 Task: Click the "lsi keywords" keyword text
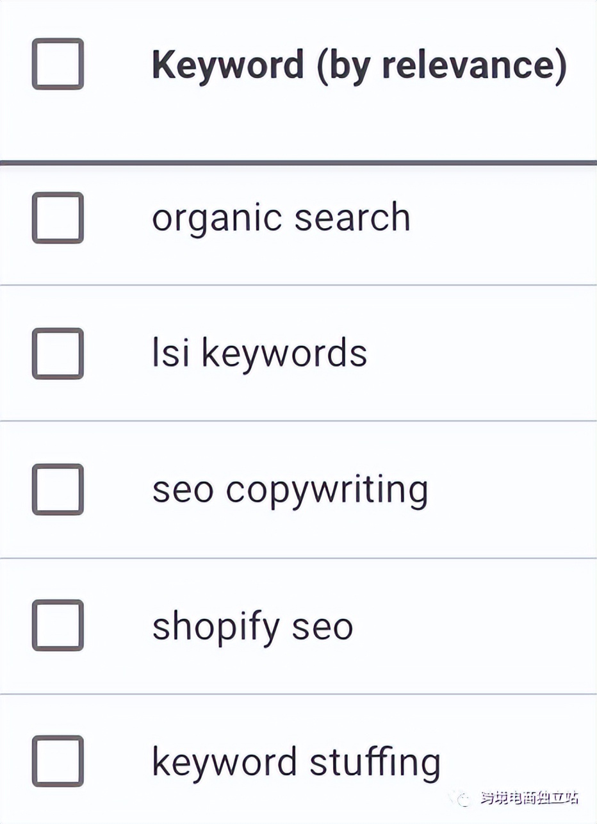(x=259, y=354)
